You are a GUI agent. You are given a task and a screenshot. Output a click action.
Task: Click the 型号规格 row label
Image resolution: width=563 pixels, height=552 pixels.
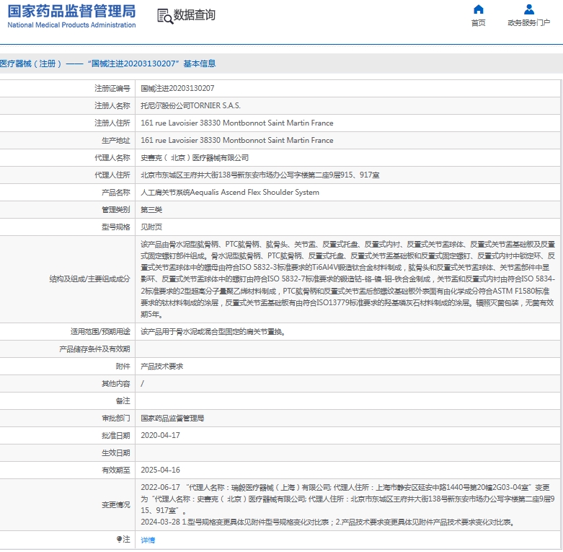(115, 227)
